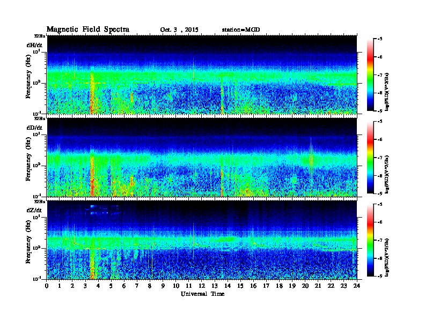The height and width of the screenshot is (328, 425).
Task: Click the 10^0 frequency tick label in dD/dt panel
Action: click(36, 166)
